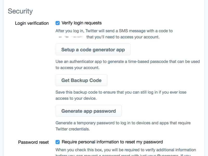208x156 pixels.
Task: Click the blurred phone number text
Action: click(x=70, y=37)
